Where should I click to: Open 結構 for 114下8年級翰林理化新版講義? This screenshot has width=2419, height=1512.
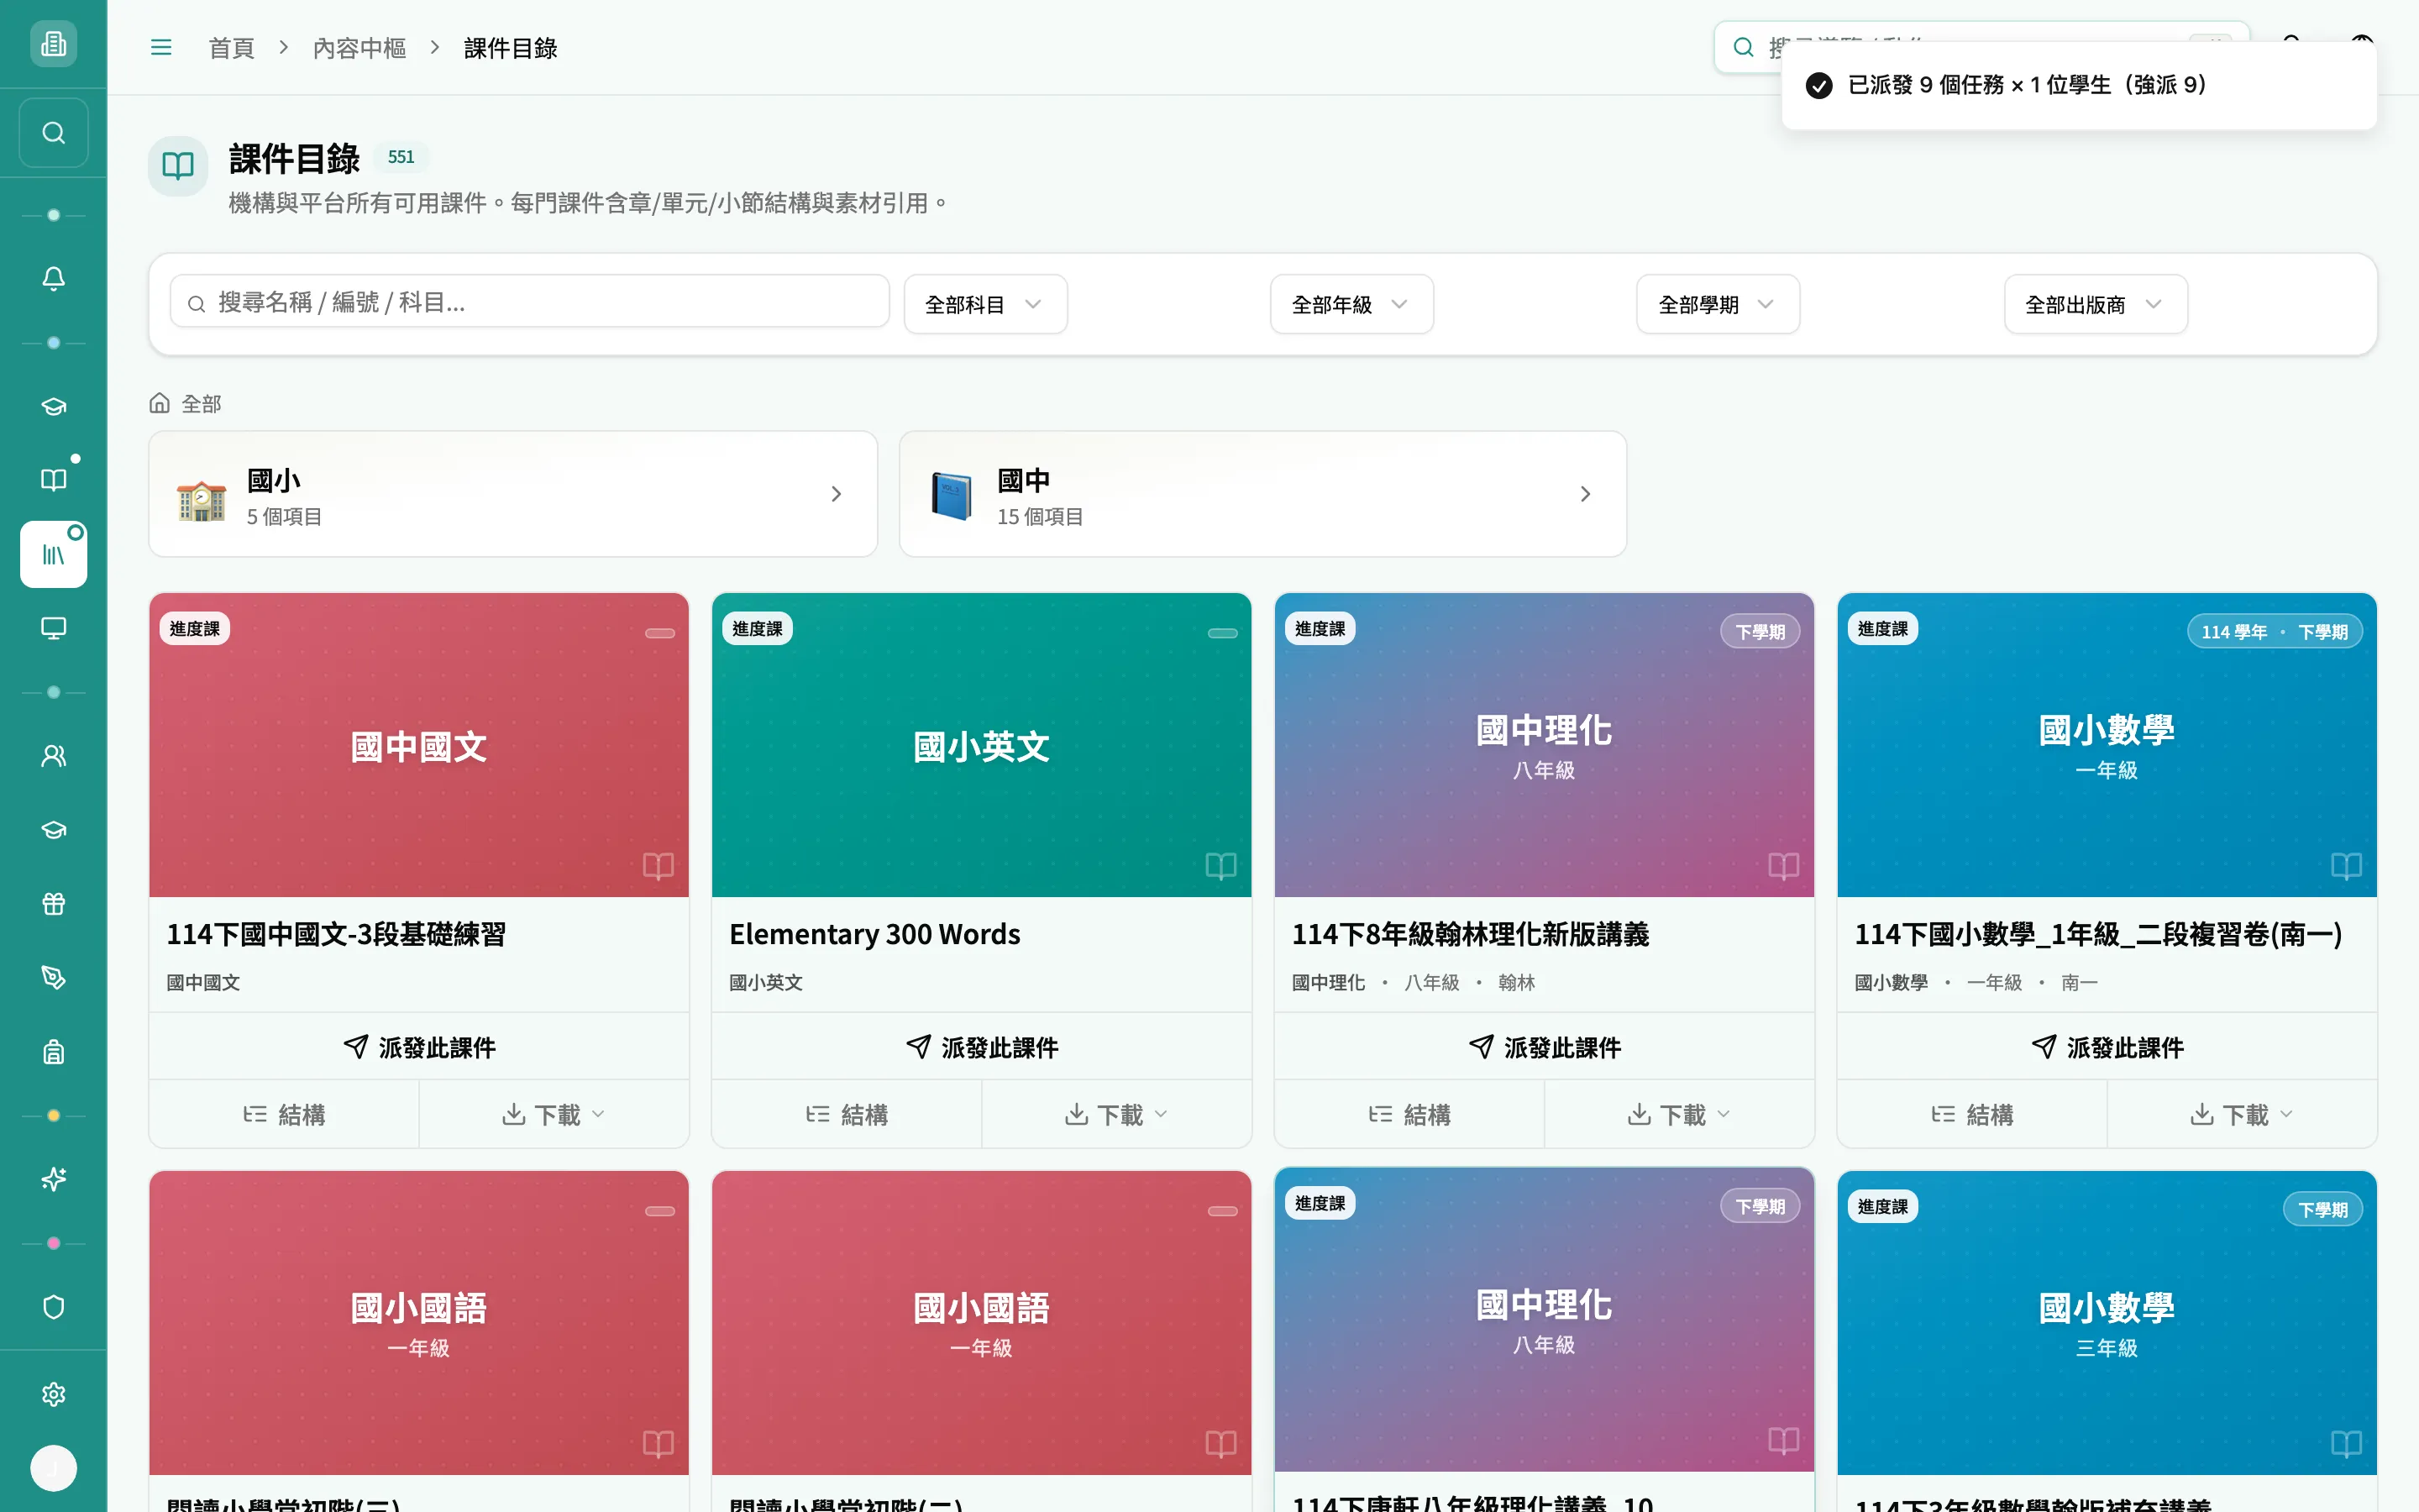coord(1409,1114)
